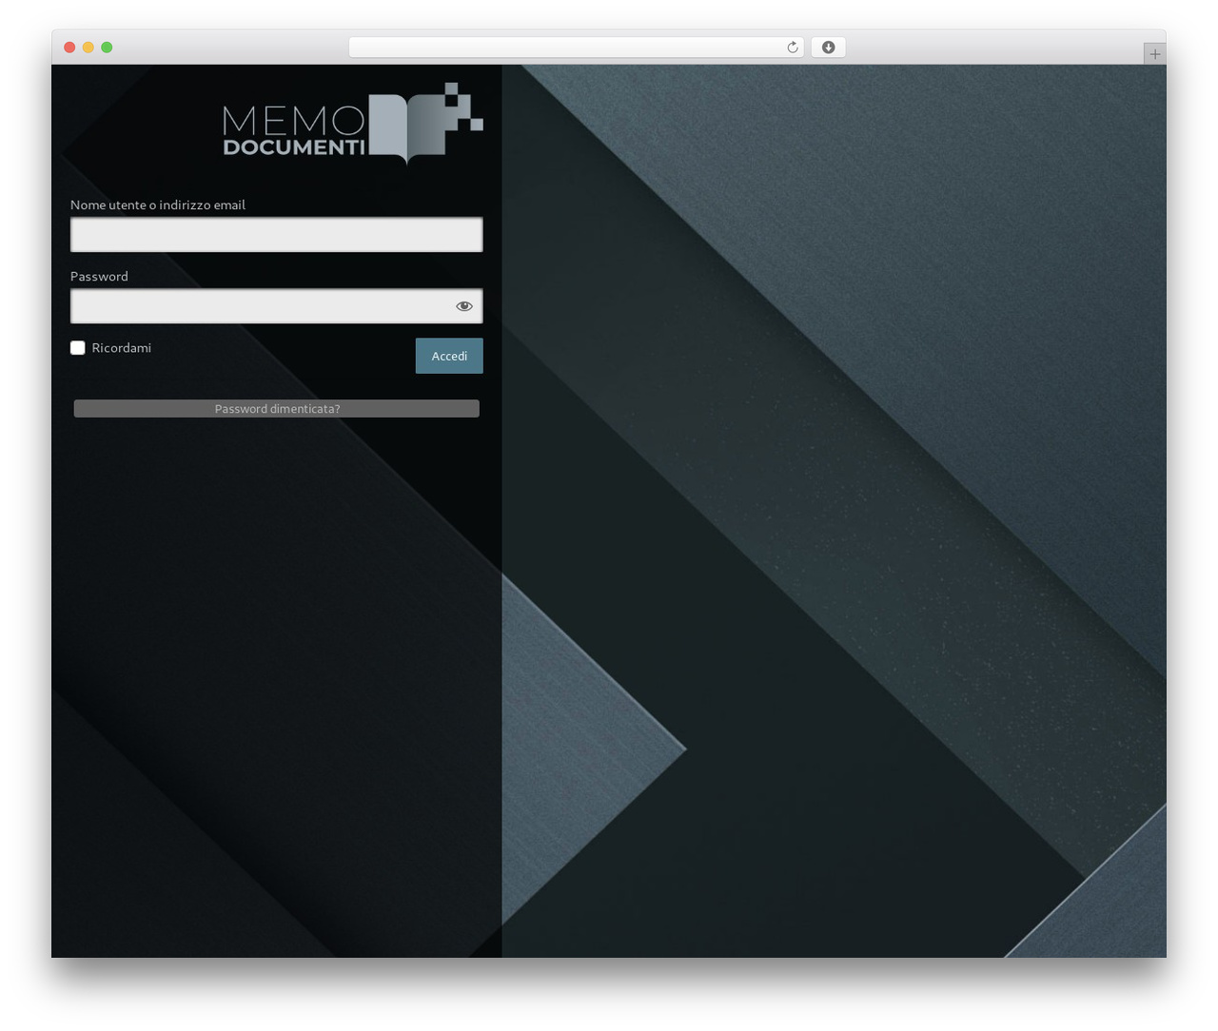Click the empty browser title bar area
Screen dimensions: 1218x1031
(x=990, y=48)
